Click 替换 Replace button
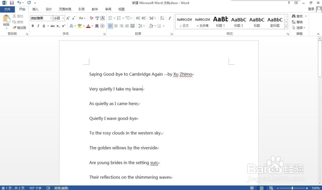 tap(297, 22)
